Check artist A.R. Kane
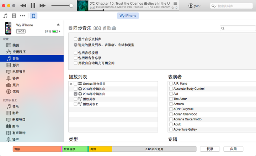 (x=171, y=84)
